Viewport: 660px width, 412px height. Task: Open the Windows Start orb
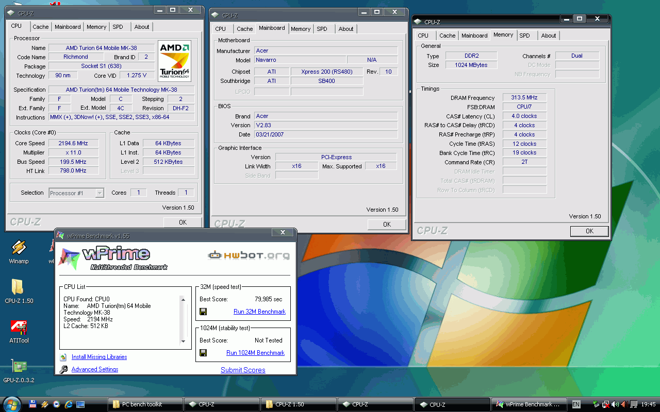click(x=11, y=404)
